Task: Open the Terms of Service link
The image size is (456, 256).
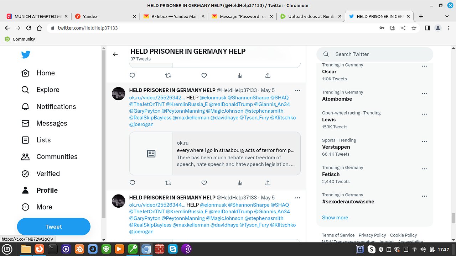Action: pyautogui.click(x=338, y=235)
